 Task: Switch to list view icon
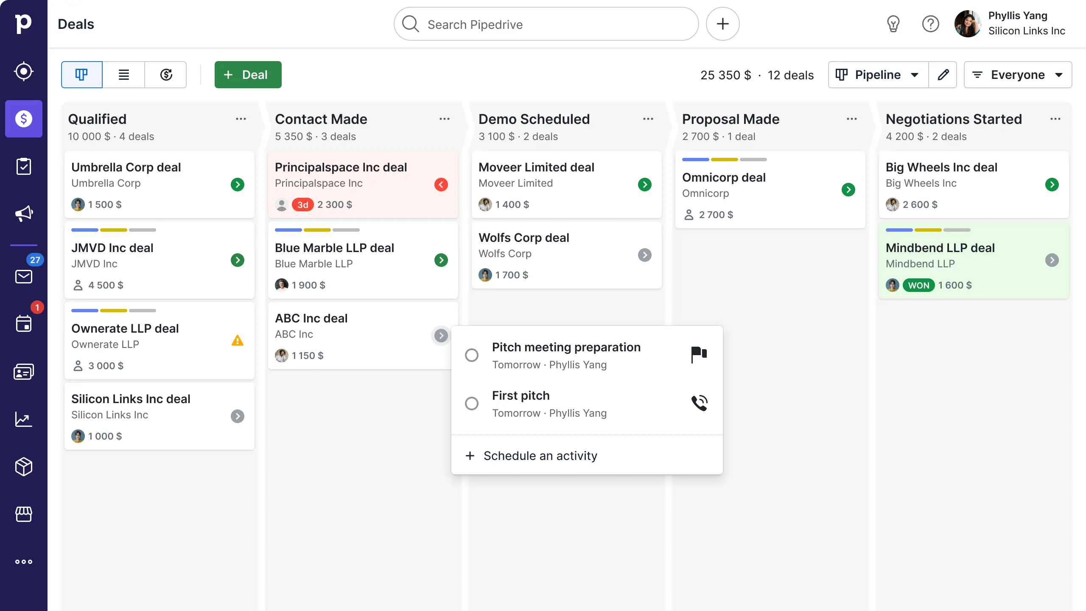(124, 75)
